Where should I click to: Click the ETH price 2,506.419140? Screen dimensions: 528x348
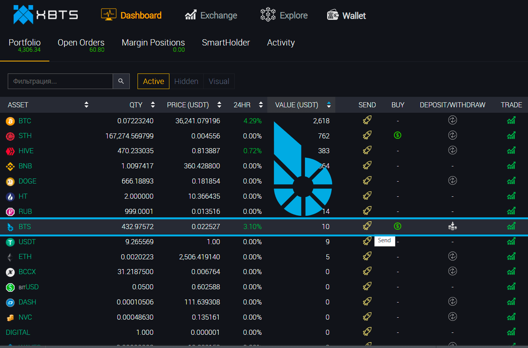[200, 257]
